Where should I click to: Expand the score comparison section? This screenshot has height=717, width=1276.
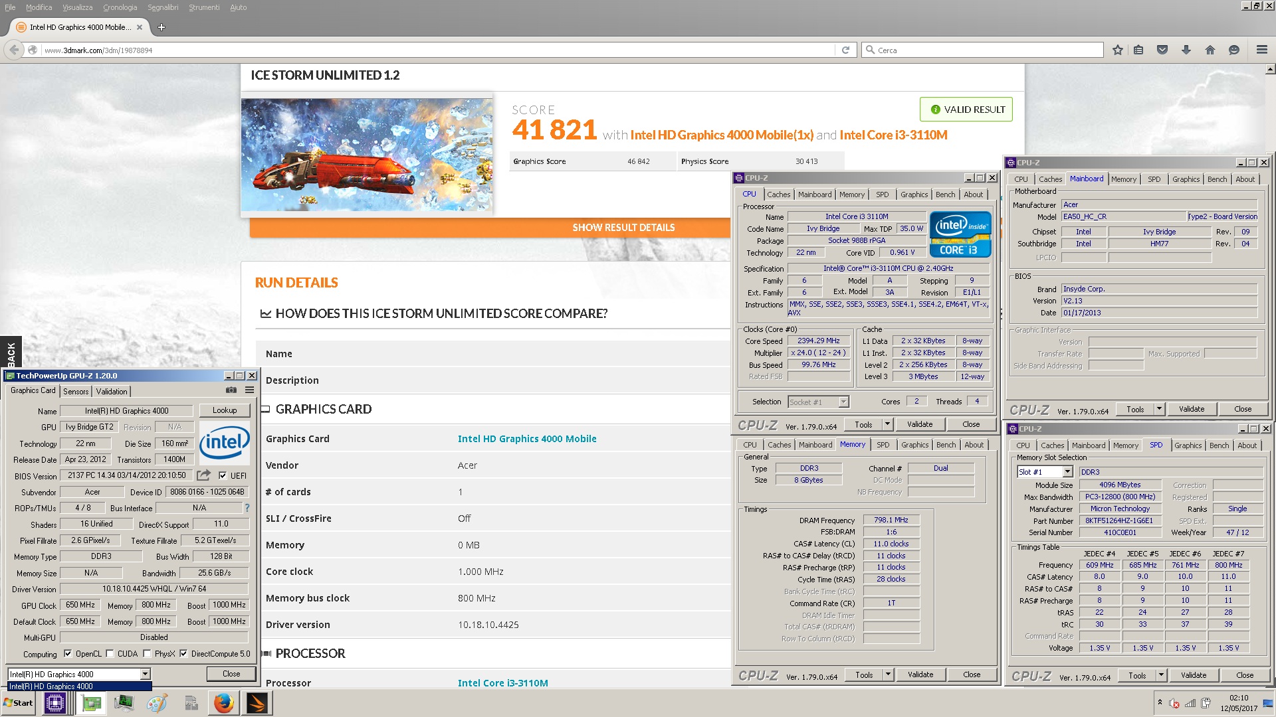coord(433,313)
